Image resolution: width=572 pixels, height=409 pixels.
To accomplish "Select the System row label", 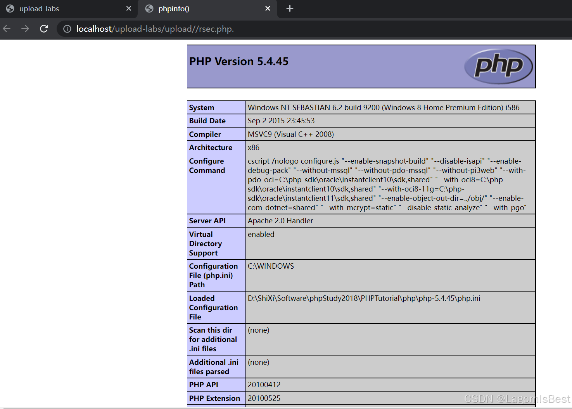I will coord(202,107).
